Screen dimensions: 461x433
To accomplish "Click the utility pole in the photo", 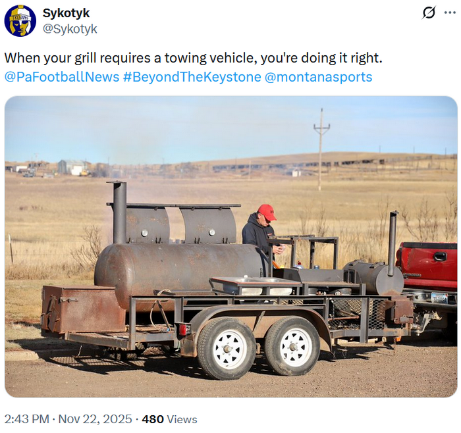I will click(321, 149).
